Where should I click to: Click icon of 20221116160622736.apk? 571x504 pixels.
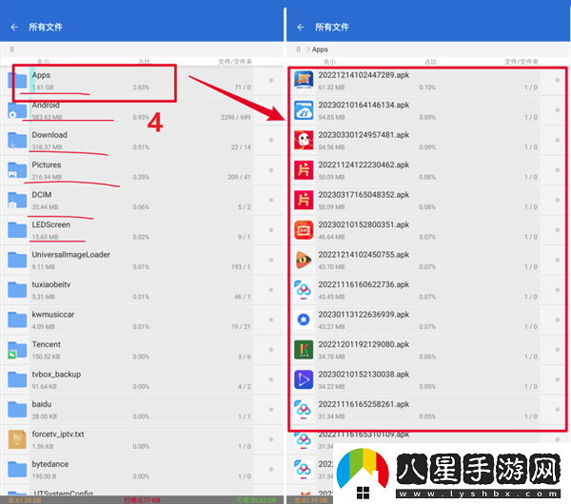click(304, 290)
